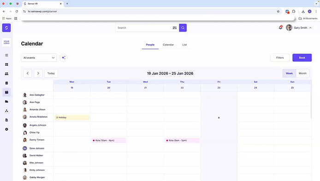Click the browser address bar URL
Image resolution: width=320 pixels, height=181 pixels.
click(x=42, y=11)
